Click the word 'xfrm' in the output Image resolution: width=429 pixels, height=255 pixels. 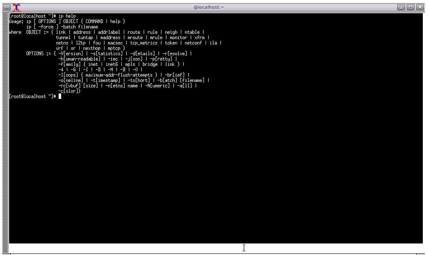(199, 37)
